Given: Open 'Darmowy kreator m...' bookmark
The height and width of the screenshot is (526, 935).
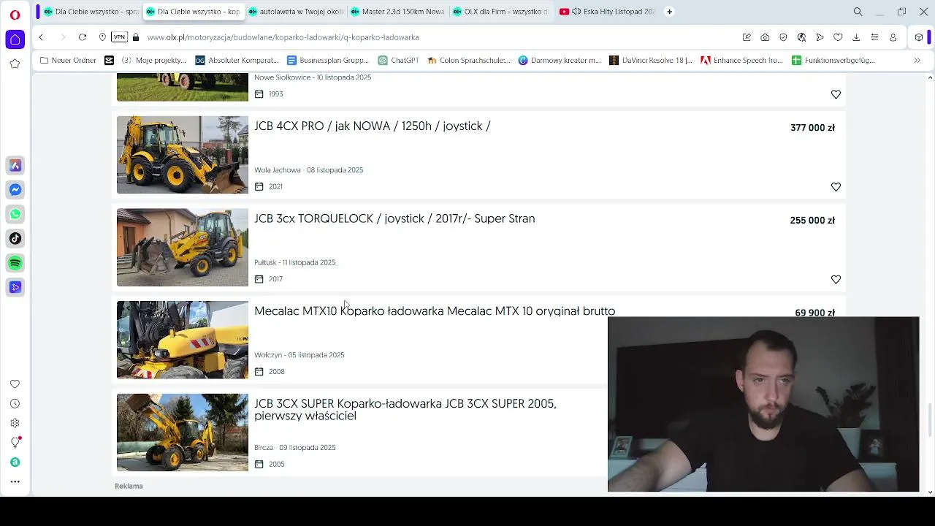Looking at the screenshot, I should (559, 61).
